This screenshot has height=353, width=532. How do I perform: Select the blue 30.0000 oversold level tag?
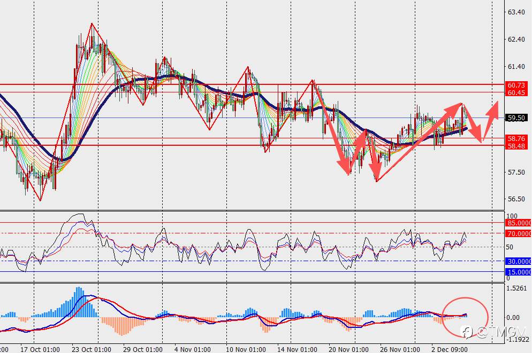pyautogui.click(x=519, y=261)
